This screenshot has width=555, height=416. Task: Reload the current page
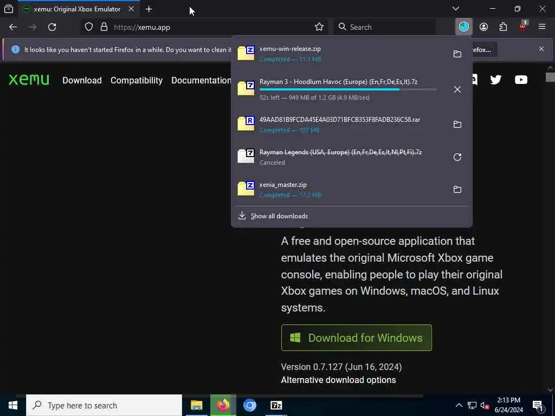[52, 27]
